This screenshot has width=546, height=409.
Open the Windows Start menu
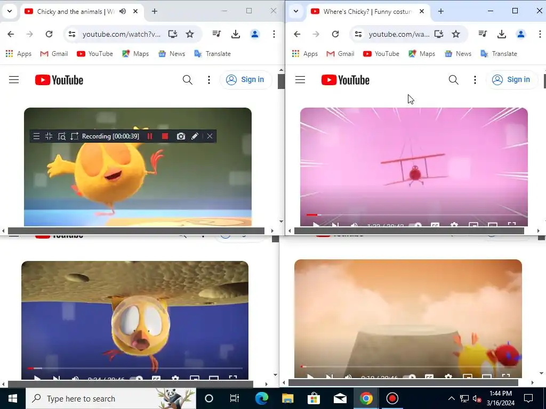[x=13, y=398]
